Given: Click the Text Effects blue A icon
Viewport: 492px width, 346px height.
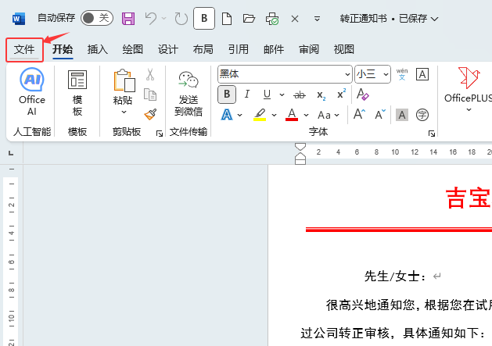Looking at the screenshot, I should click(x=227, y=115).
